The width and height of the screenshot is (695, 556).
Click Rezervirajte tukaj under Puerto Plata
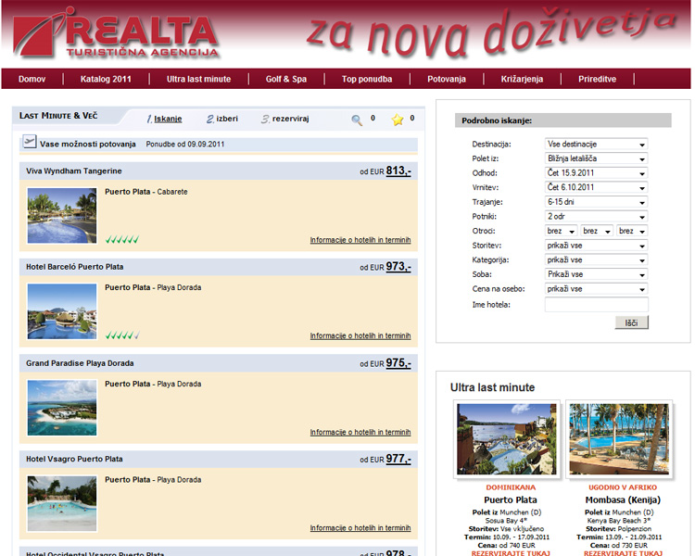tap(511, 553)
